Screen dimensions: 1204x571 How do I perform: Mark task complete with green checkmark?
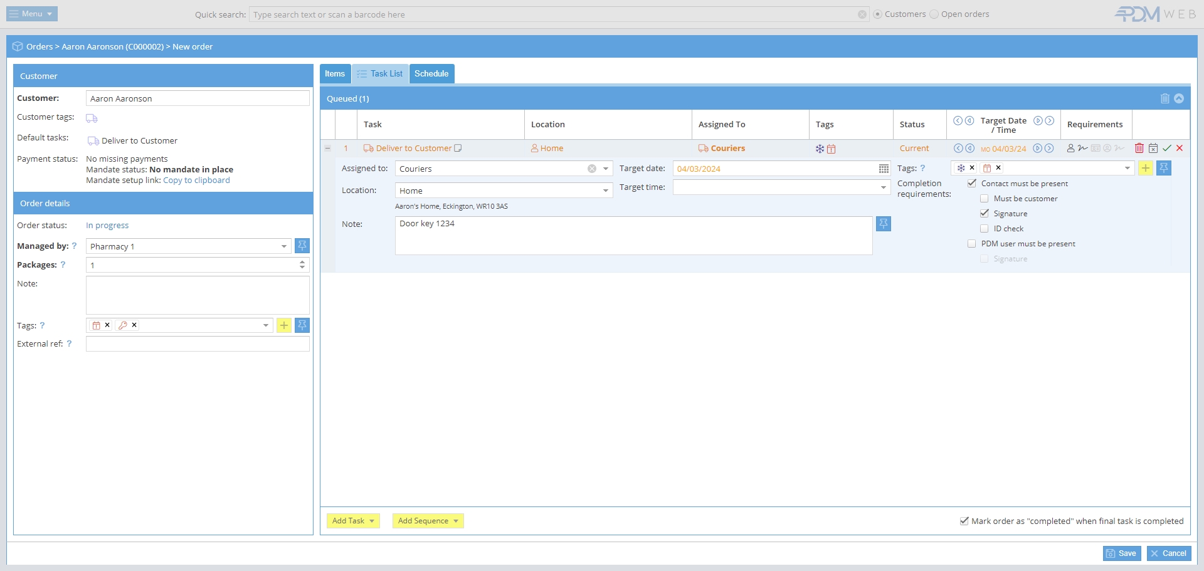(1167, 149)
